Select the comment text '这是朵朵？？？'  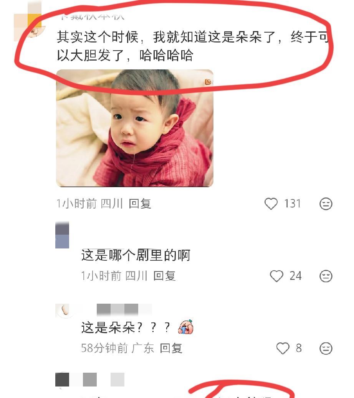coord(126,327)
